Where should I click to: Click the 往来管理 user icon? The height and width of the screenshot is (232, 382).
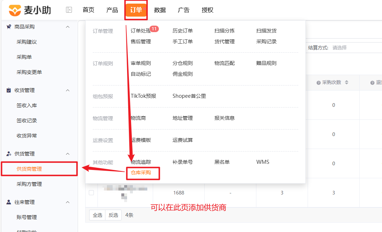(x=9, y=202)
